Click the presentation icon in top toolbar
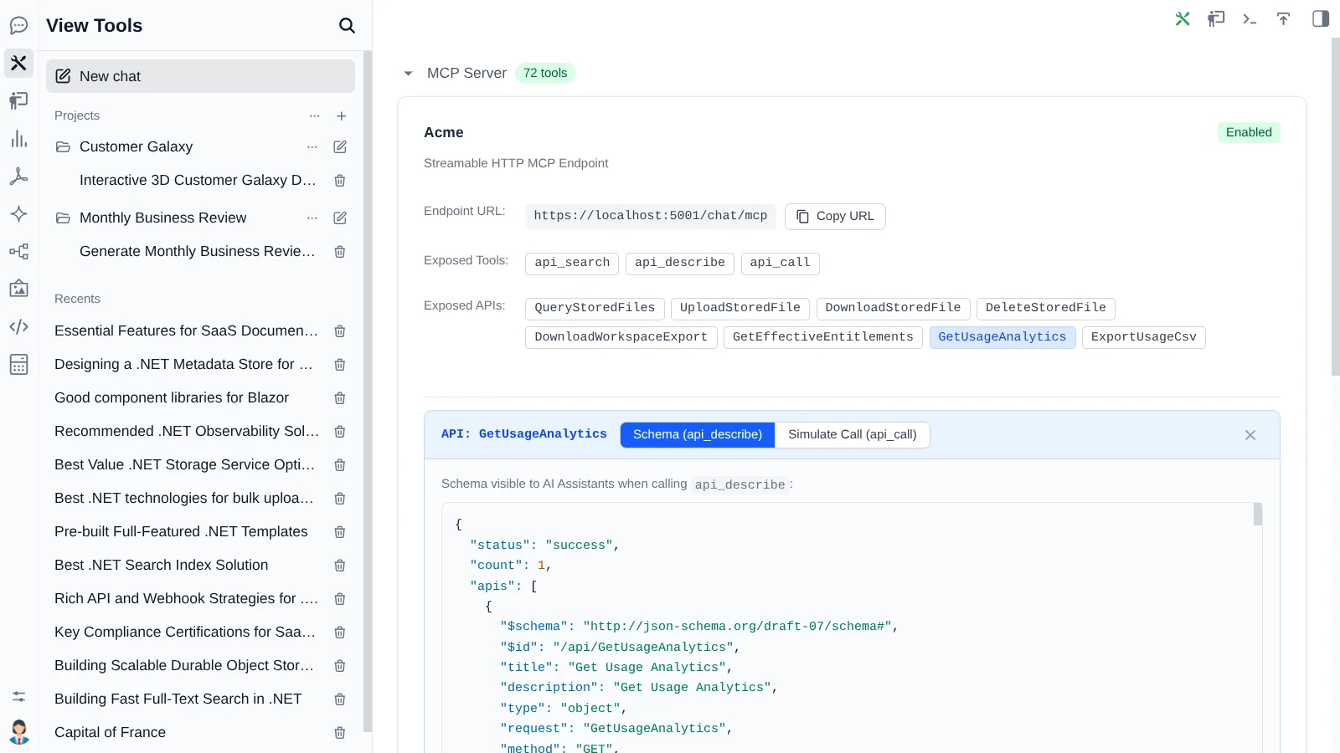The image size is (1340, 753). [1216, 18]
